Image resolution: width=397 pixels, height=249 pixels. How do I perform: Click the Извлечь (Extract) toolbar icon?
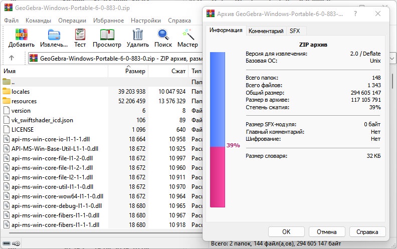(x=54, y=35)
